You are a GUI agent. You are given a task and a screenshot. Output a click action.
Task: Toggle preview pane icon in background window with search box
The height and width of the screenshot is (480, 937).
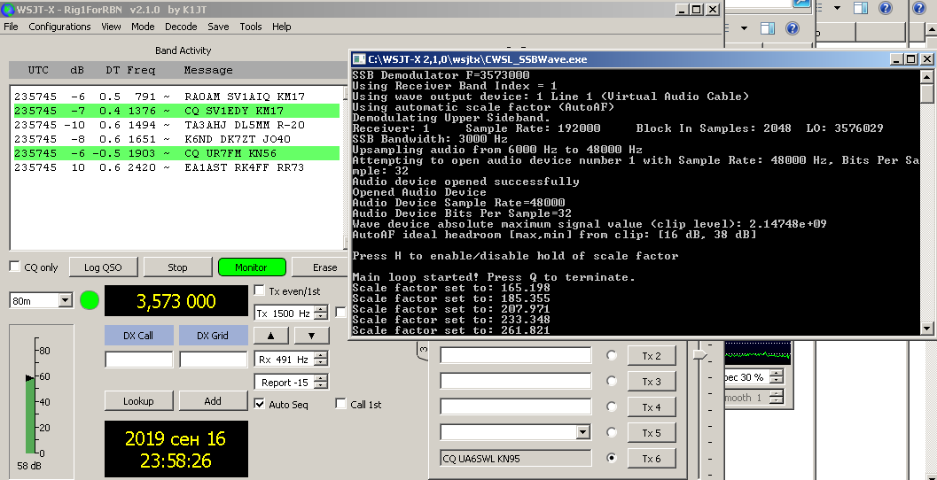[x=768, y=28]
